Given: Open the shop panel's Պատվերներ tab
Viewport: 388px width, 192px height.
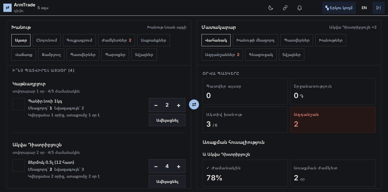Looking at the screenshot, I should (83, 55).
